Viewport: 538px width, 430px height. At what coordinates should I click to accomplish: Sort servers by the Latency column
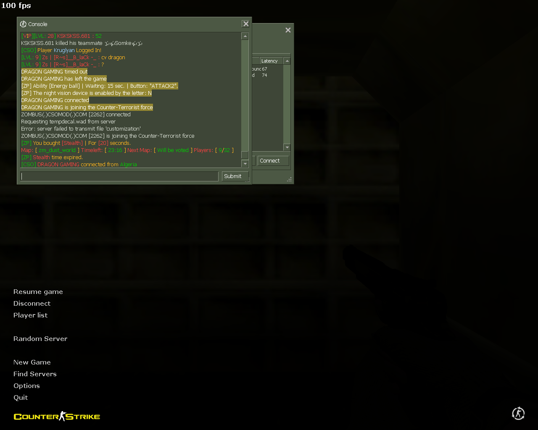(271, 61)
